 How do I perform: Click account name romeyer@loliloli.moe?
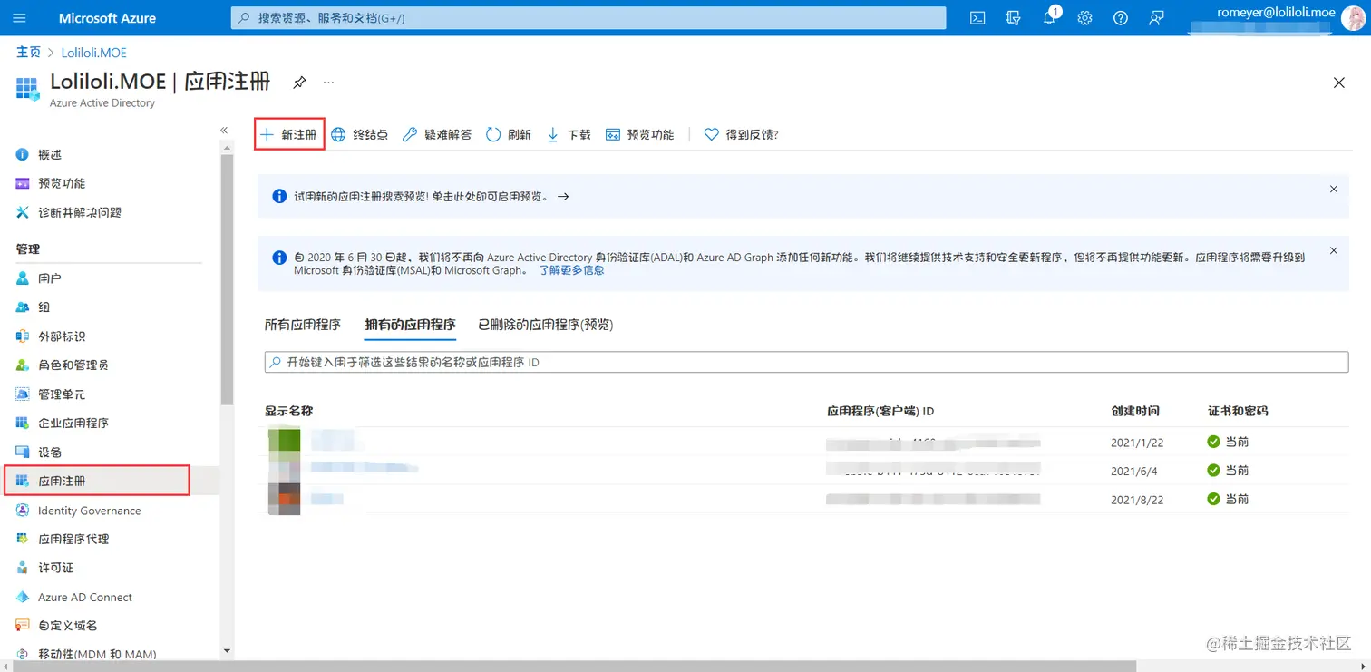[1276, 13]
